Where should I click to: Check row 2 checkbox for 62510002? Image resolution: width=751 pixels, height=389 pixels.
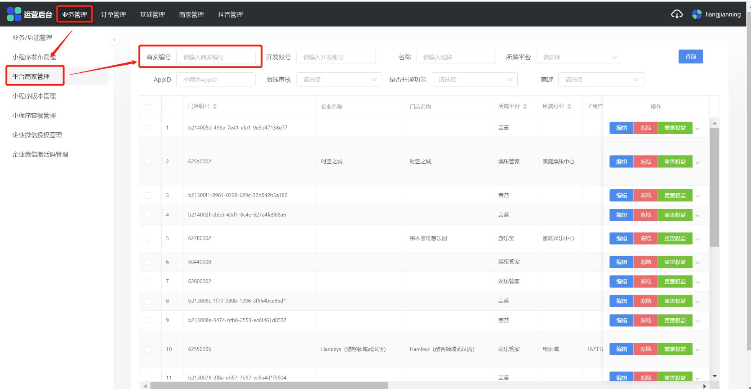148,162
